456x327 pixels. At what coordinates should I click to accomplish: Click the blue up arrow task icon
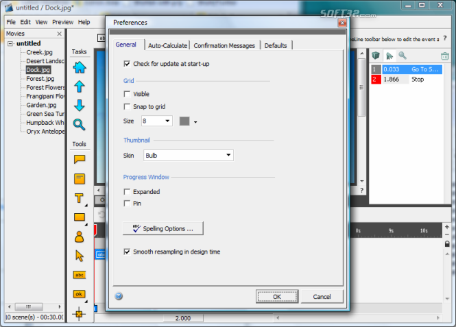80,86
